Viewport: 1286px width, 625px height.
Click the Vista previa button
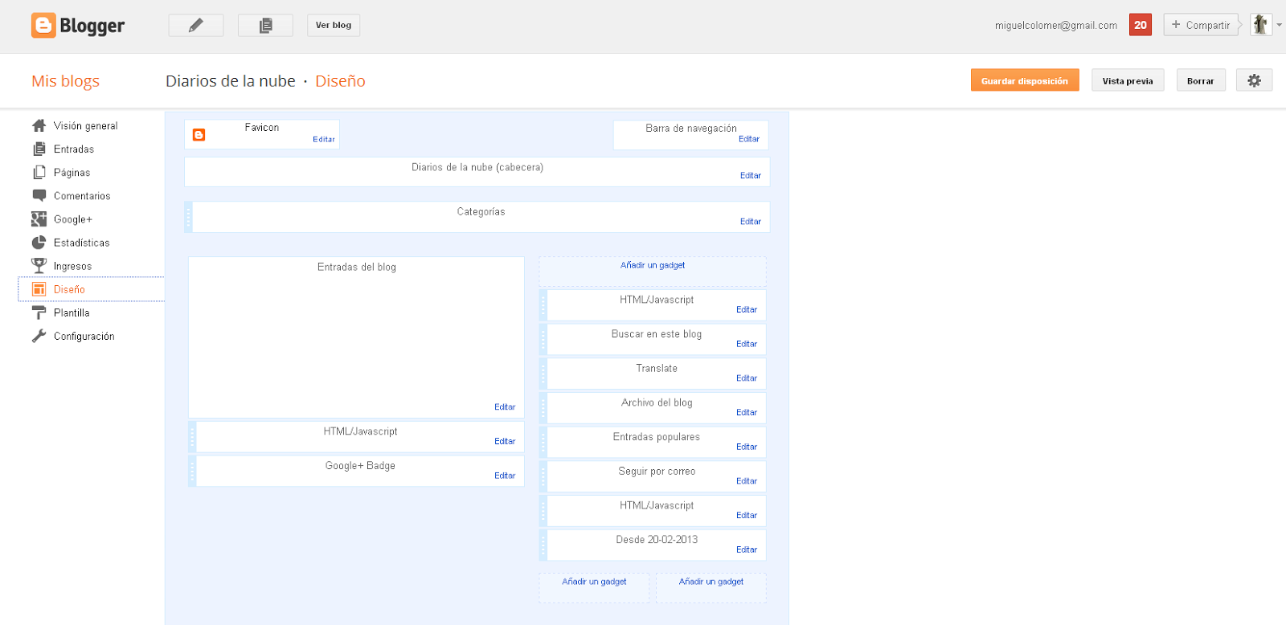pos(1127,81)
